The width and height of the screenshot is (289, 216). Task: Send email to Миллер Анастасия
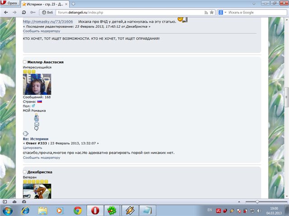[x=37, y=124]
